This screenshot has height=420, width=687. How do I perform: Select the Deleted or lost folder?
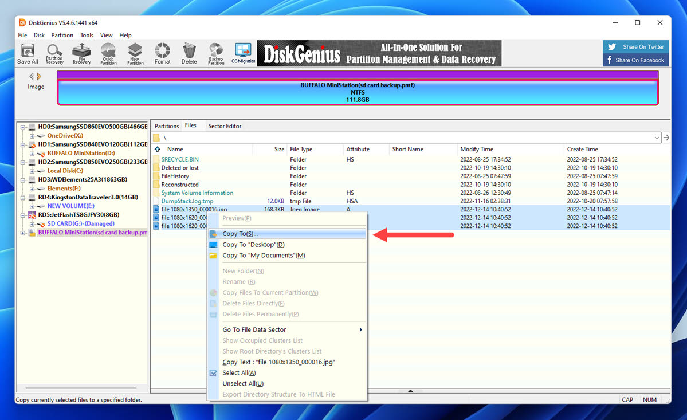[x=411, y=168]
